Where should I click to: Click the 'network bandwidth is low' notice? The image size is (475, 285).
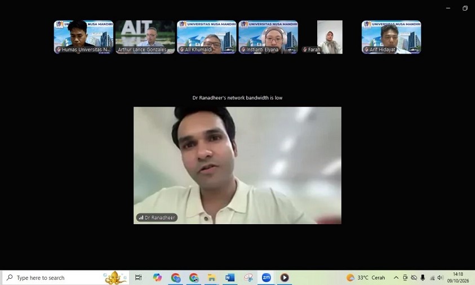point(237,97)
